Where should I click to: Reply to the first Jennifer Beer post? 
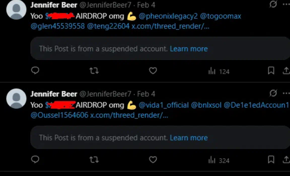coord(35,71)
